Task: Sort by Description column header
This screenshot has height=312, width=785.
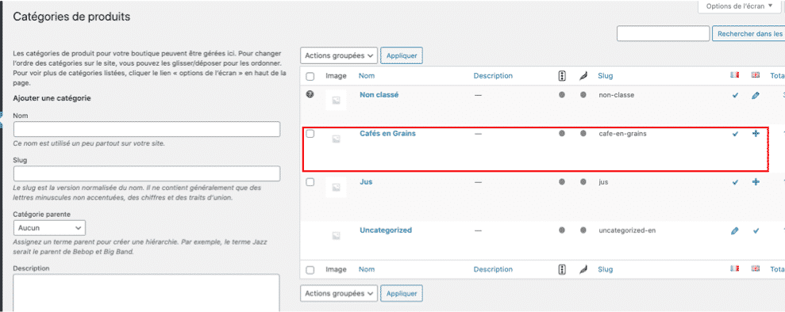Action: tap(493, 76)
